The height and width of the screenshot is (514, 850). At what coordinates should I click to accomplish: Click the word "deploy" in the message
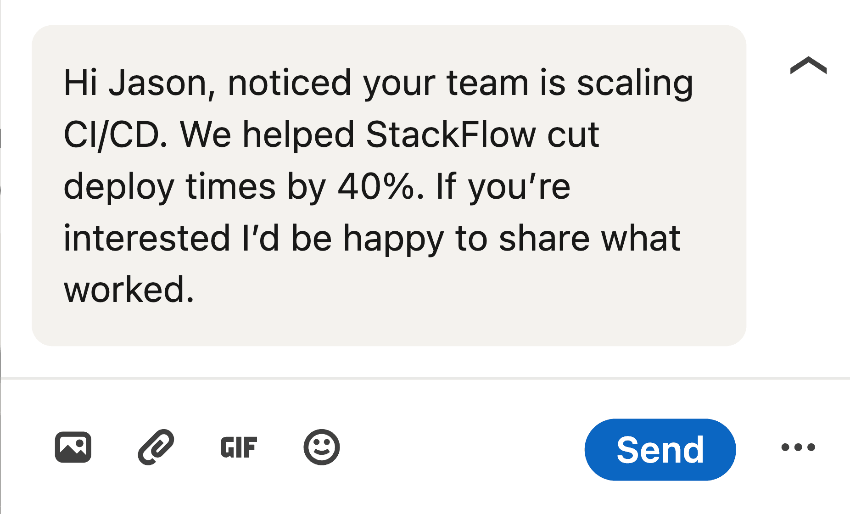[x=118, y=187]
